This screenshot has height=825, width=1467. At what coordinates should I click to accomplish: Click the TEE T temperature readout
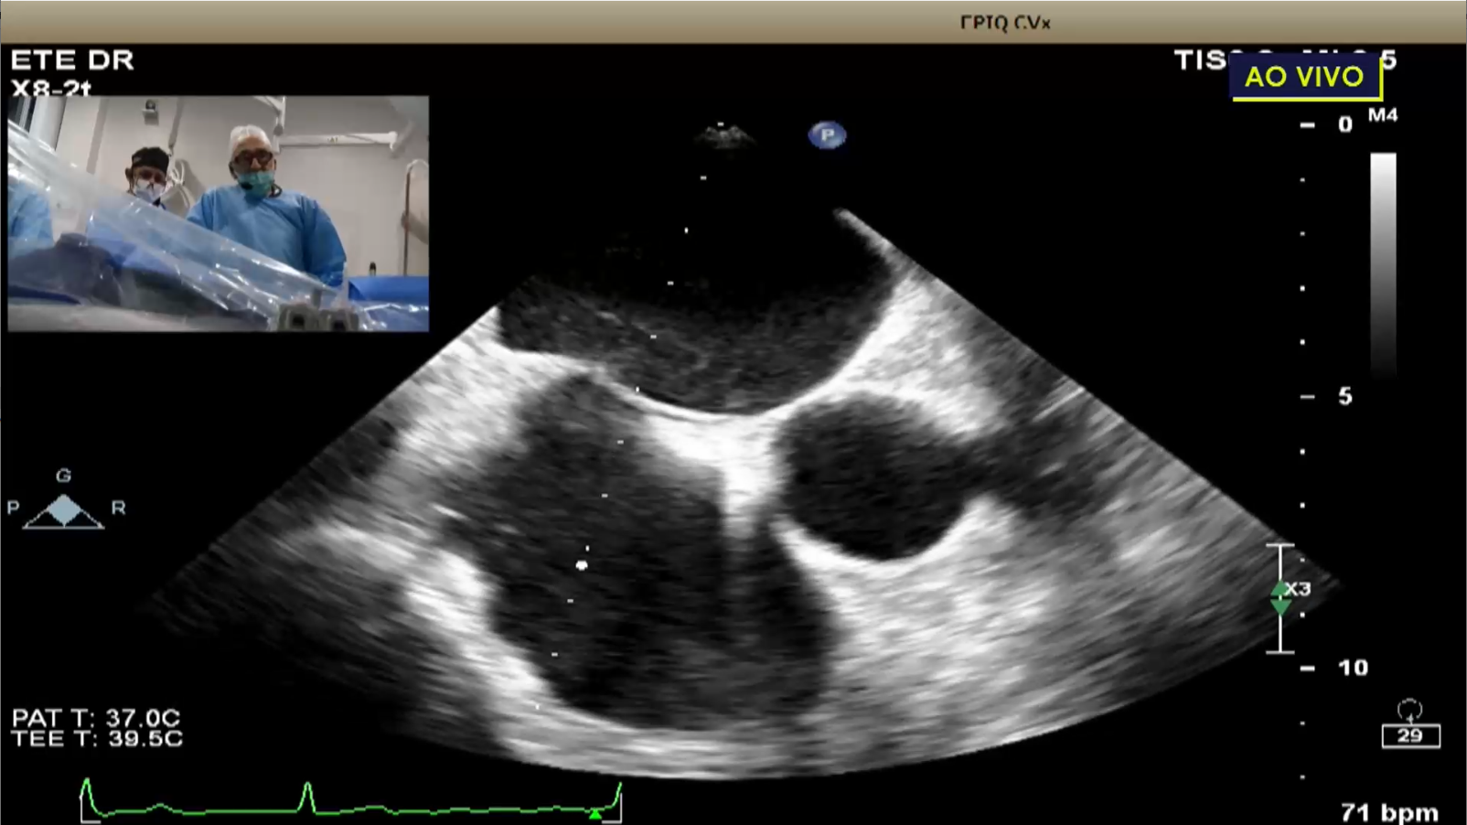tap(97, 739)
